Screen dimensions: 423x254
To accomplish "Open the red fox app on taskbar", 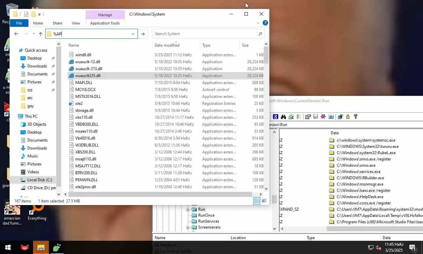I will [x=25, y=247].
